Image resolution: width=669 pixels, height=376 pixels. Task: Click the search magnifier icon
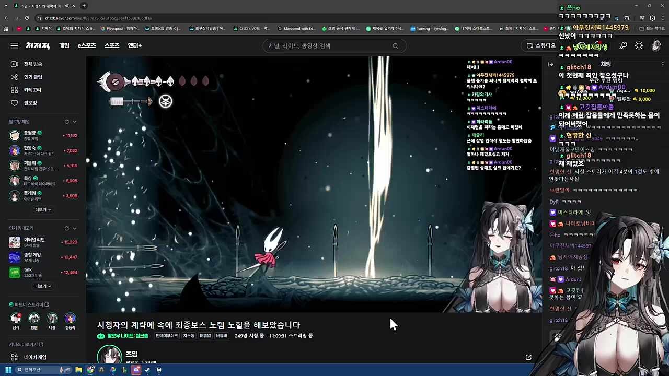[x=395, y=46]
